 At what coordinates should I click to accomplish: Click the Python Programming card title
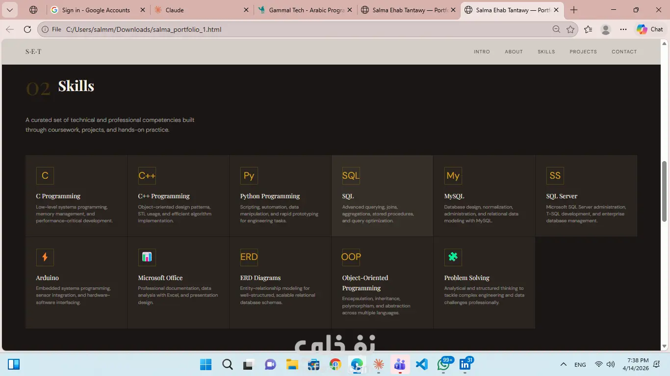tap(270, 196)
